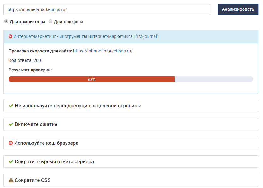This screenshot has width=263, height=188.
Task: Expand the Сократите CSS section
Action: 32,180
